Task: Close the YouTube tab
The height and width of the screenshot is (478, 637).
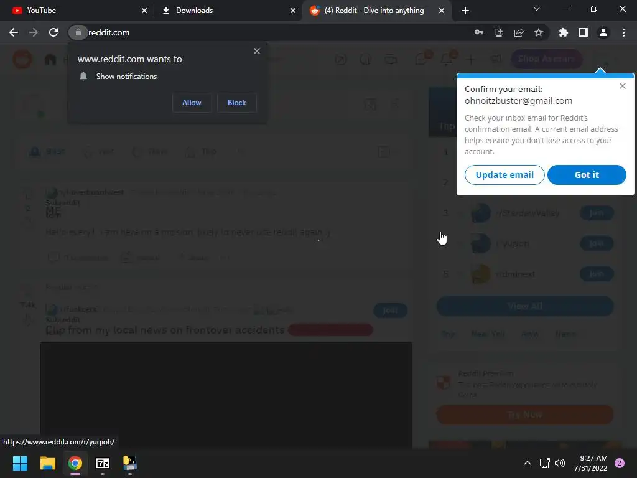Action: point(144,11)
